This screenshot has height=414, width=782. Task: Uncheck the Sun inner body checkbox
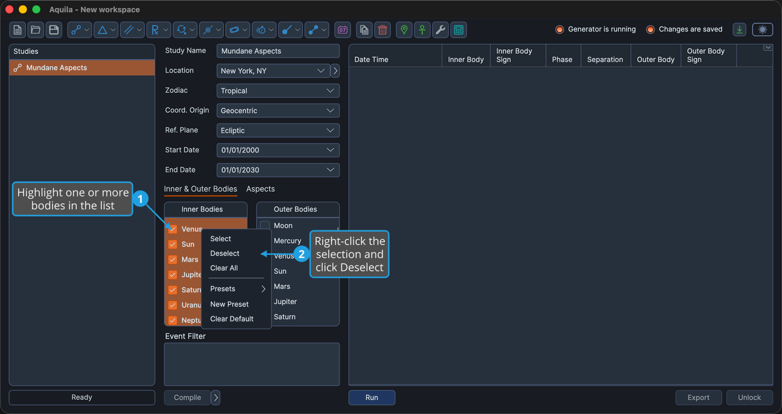pyautogui.click(x=173, y=244)
